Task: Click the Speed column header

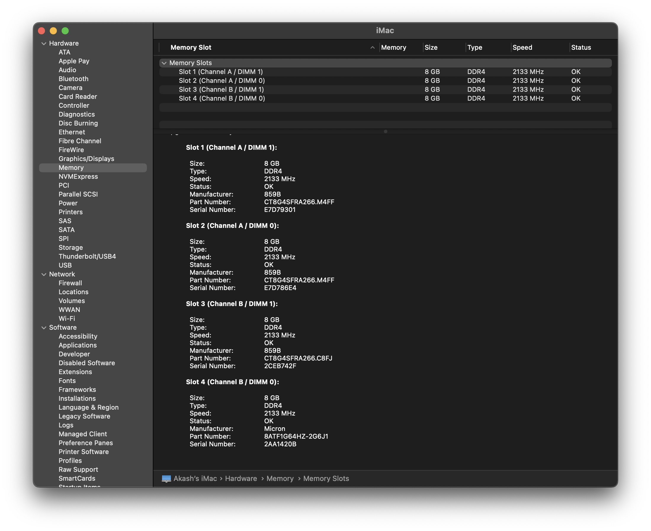Action: [522, 47]
